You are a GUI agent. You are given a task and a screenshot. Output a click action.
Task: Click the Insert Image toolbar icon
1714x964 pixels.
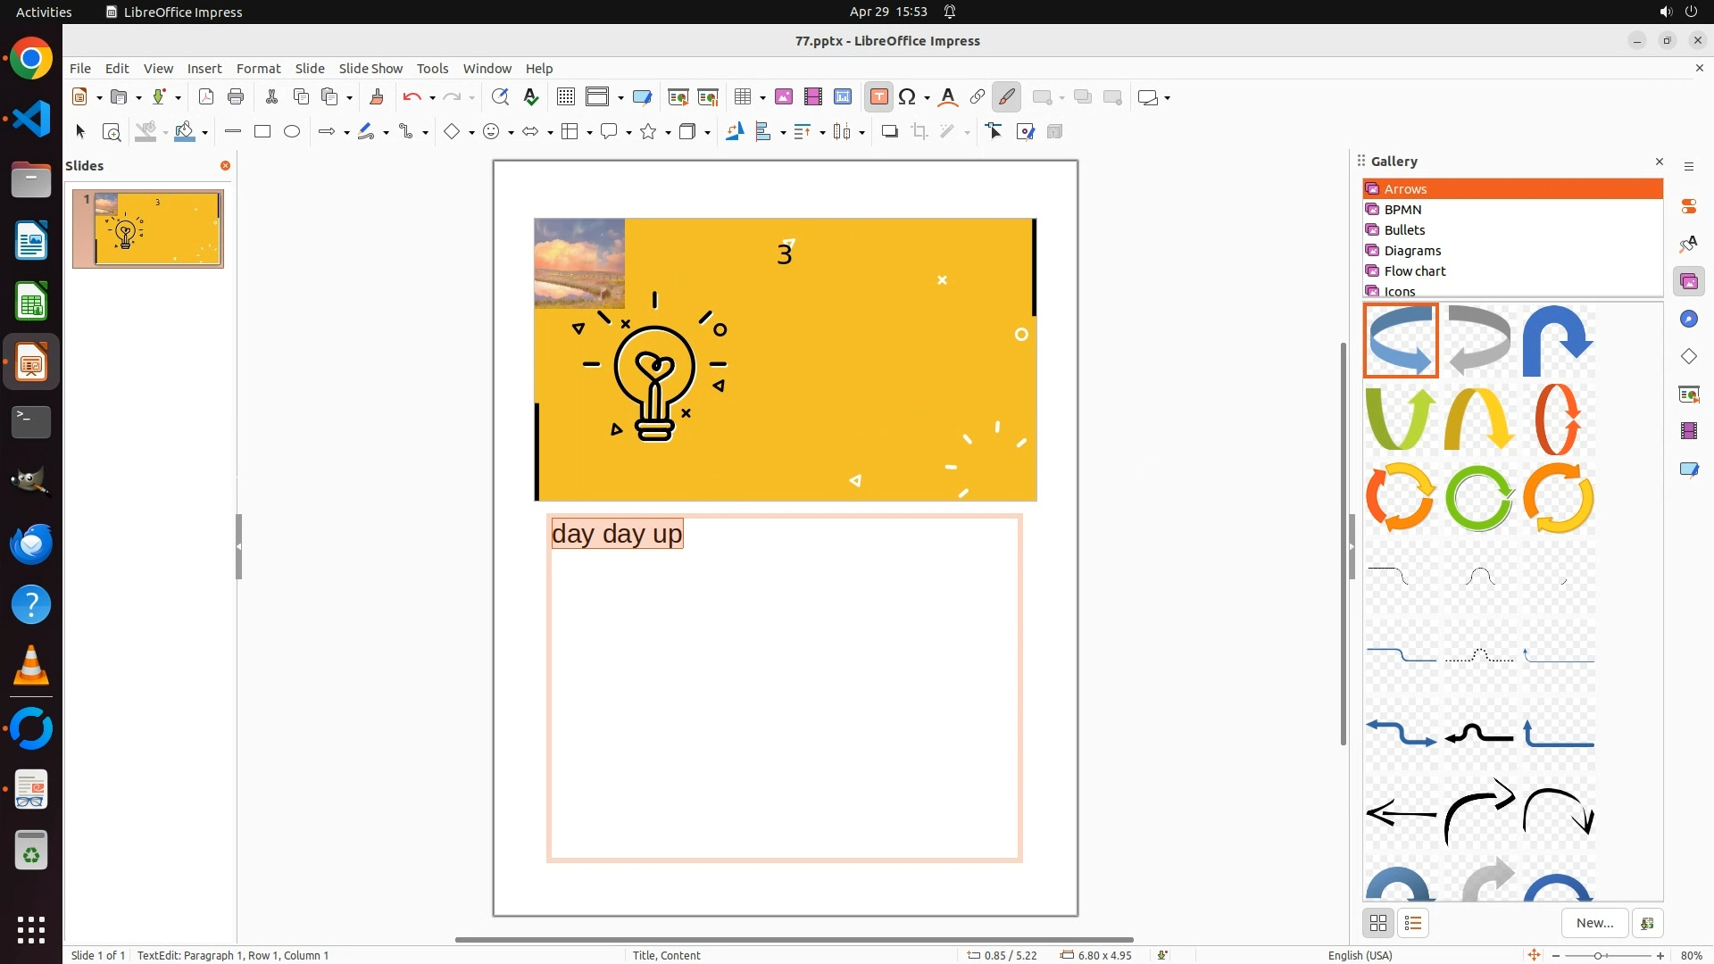784,97
